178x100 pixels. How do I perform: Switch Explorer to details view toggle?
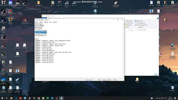coord(155,74)
